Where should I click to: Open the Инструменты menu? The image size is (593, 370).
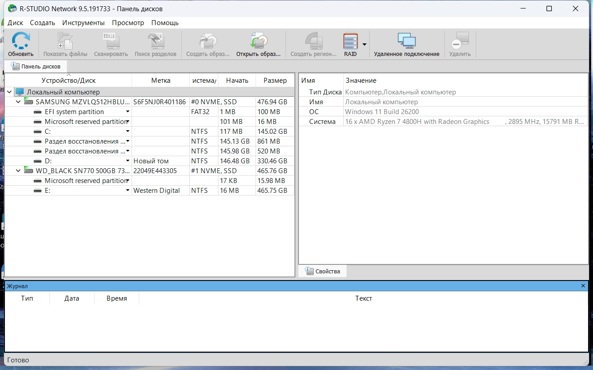[x=83, y=23]
